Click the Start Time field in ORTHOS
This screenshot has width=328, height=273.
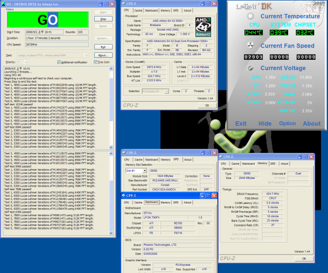pyautogui.click(x=44, y=32)
